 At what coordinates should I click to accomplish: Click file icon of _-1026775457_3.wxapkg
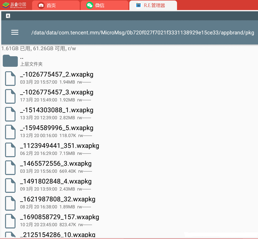pyautogui.click(x=10, y=96)
